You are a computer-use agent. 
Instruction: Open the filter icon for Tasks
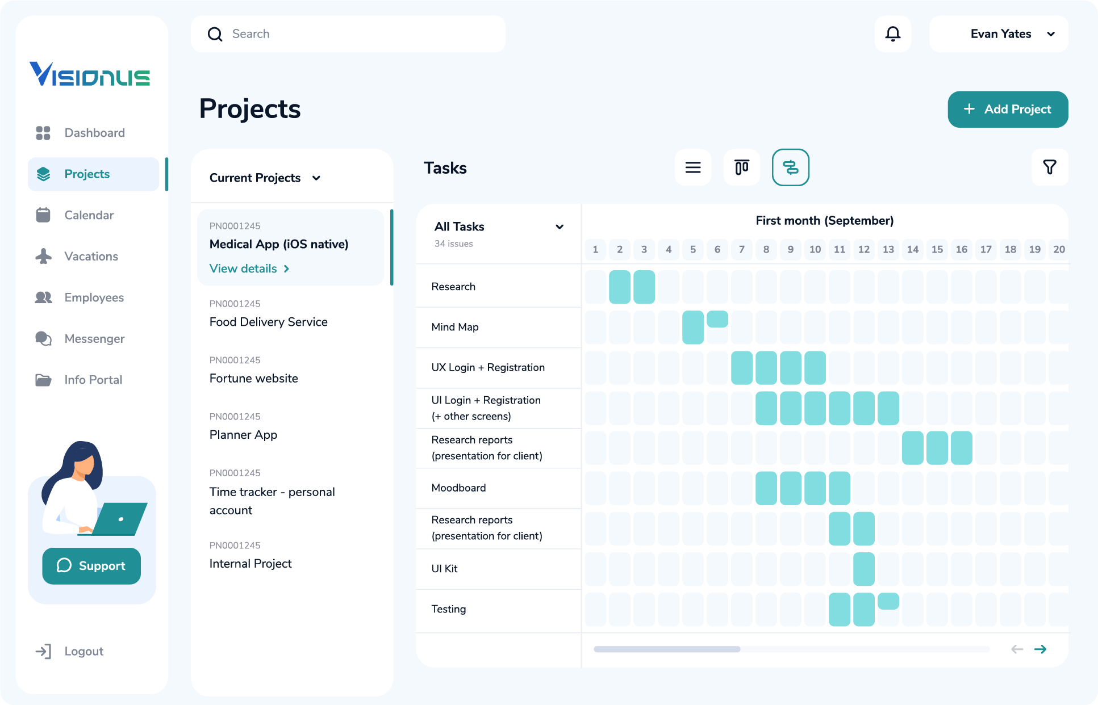1050,167
